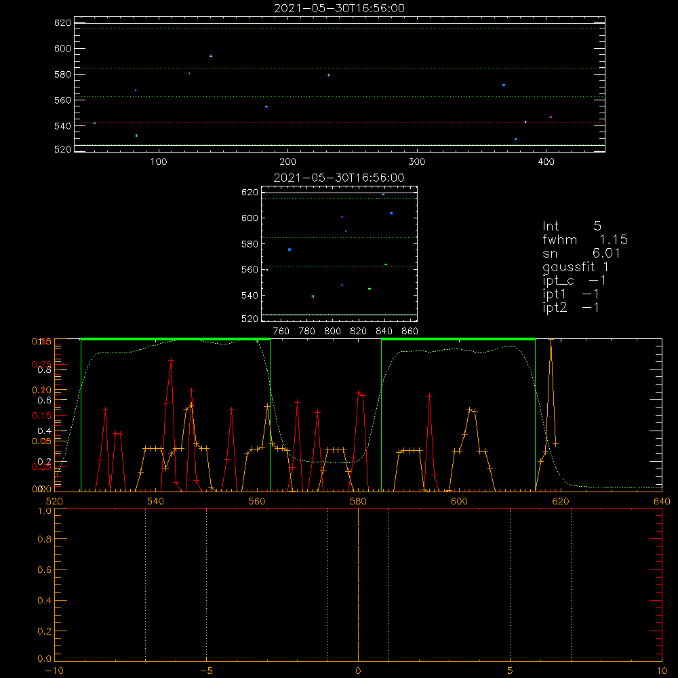Click the 'gaussfit 1' readout line
Image resolution: width=678 pixels, height=678 pixels.
pos(576,266)
